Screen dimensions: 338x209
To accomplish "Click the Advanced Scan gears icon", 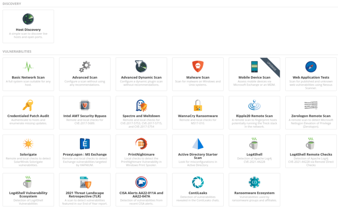I will [x=84, y=67].
